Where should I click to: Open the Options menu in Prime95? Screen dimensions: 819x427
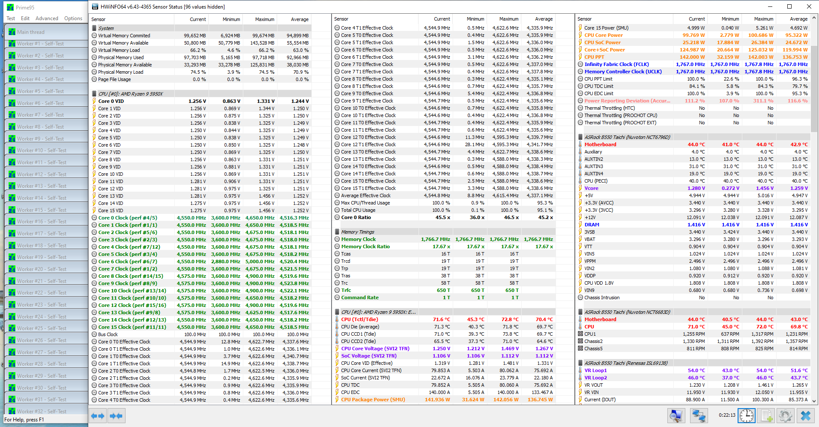click(73, 18)
